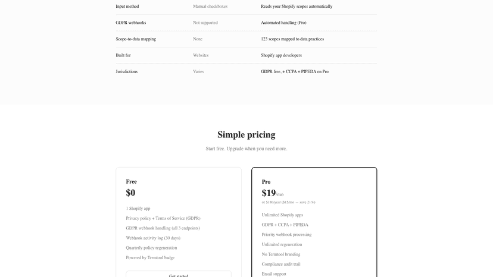Screen dimensions: 493x277
Task: Select the Pro pricing card
Action: (x=314, y=222)
